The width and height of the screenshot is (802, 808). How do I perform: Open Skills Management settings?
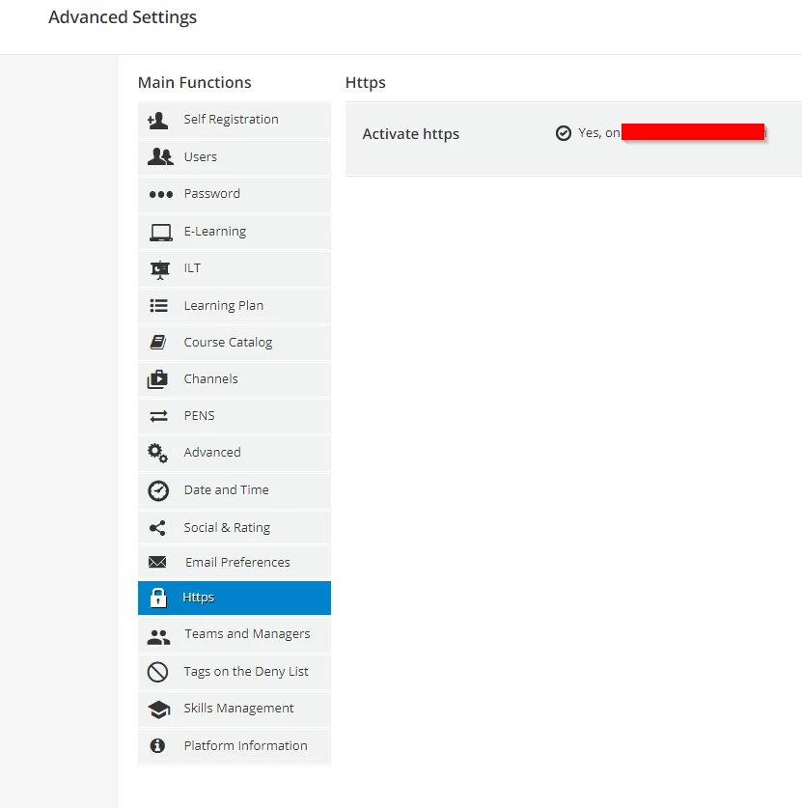tap(238, 709)
